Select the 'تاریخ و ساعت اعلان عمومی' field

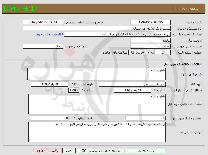click(x=43, y=22)
